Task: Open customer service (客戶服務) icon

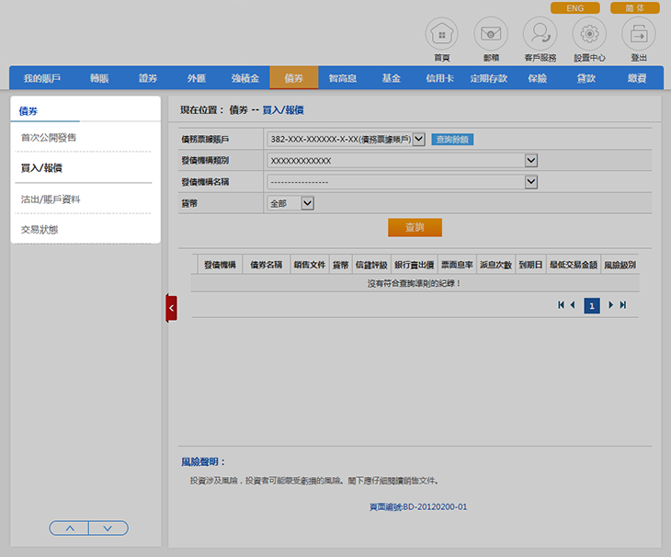Action: [540, 34]
